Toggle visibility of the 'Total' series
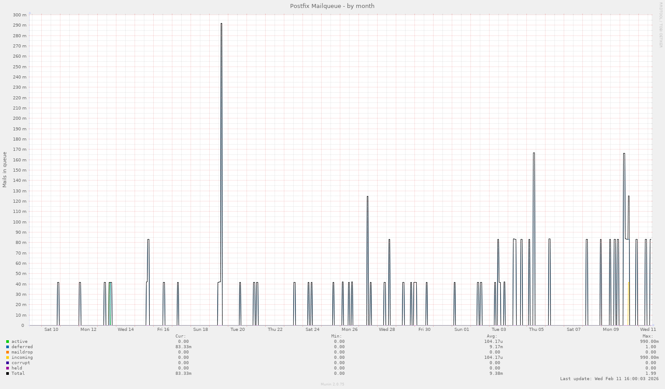665x389 pixels. click(x=18, y=373)
